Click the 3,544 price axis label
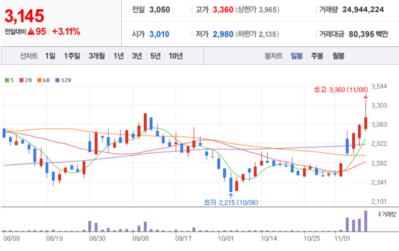The image size is (399, 251). pyautogui.click(x=379, y=86)
